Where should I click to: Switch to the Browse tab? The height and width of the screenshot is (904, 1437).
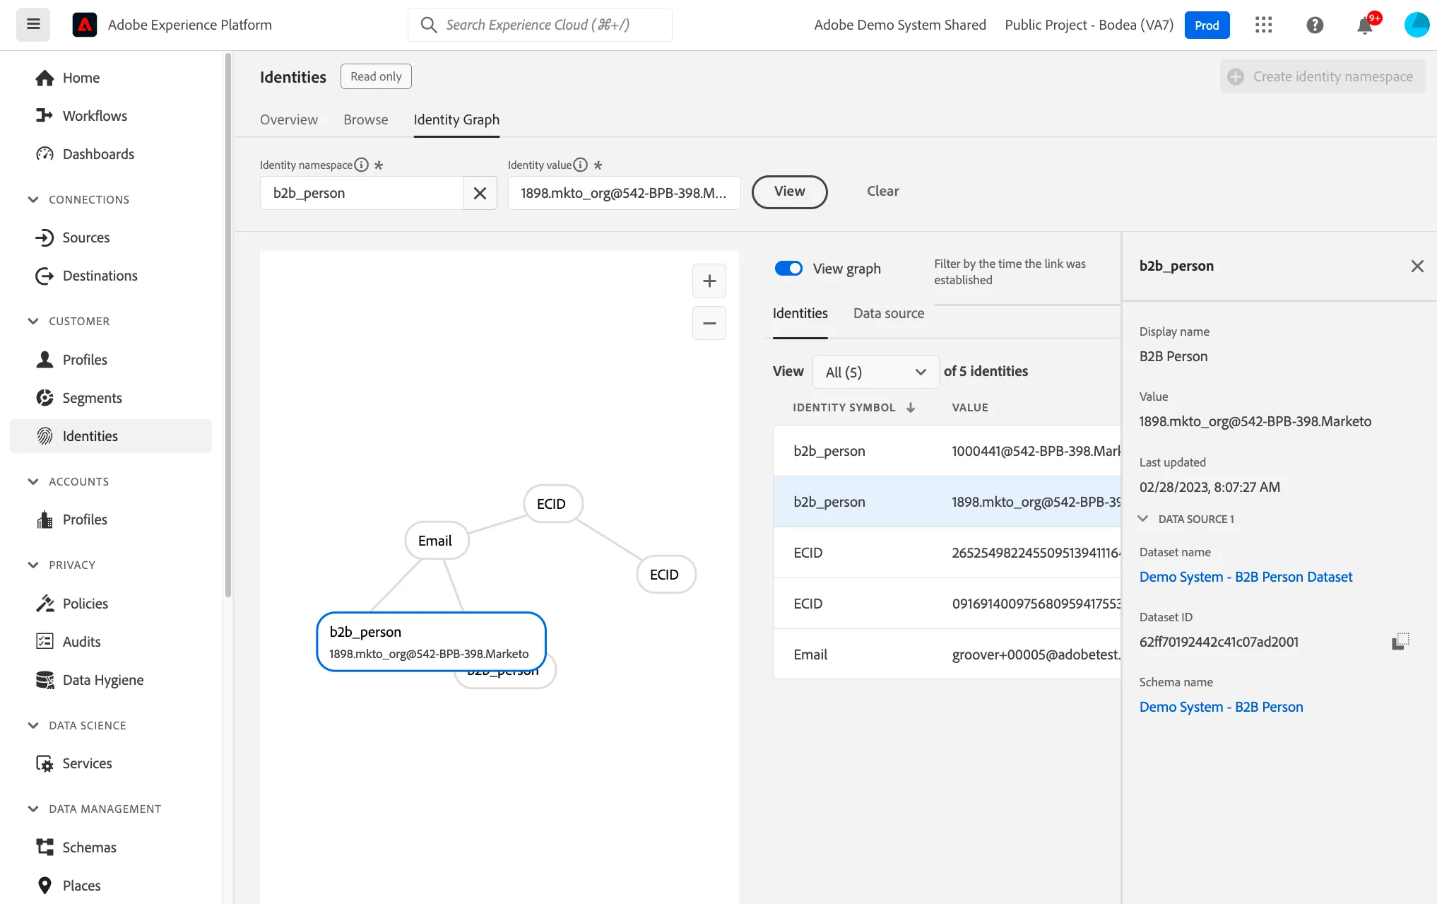366,119
